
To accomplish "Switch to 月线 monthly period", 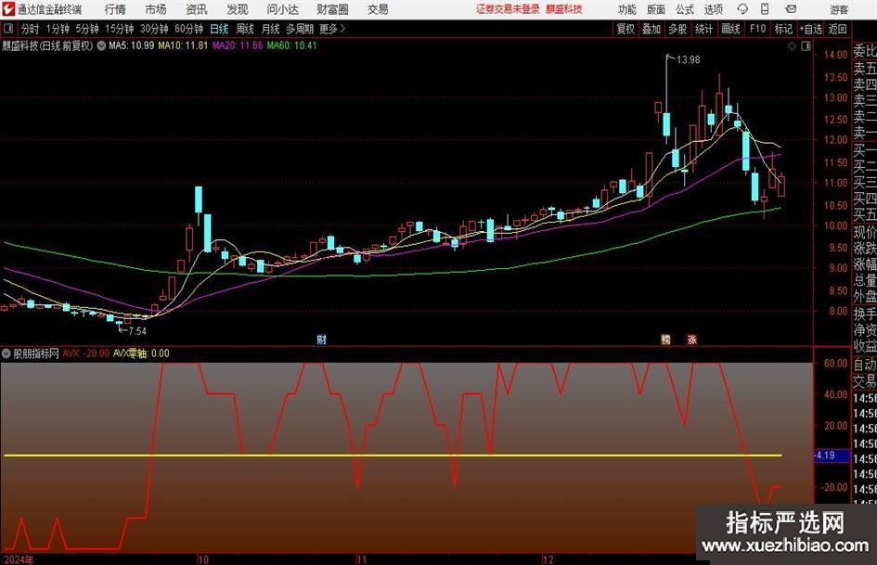I will [271, 29].
